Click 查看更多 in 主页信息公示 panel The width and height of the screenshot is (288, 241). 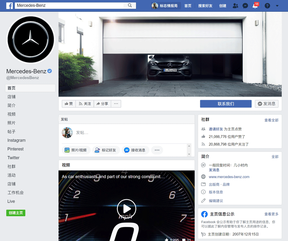[x=271, y=214]
